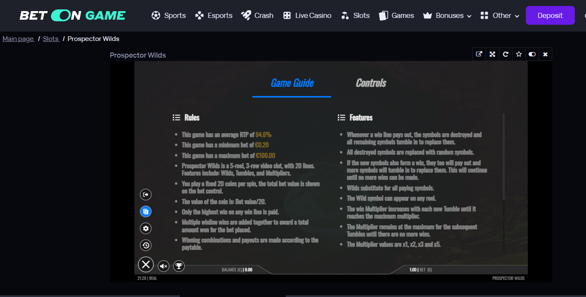Follow the Main page breadcrumb link
The height and width of the screenshot is (297, 586).
tap(18, 39)
